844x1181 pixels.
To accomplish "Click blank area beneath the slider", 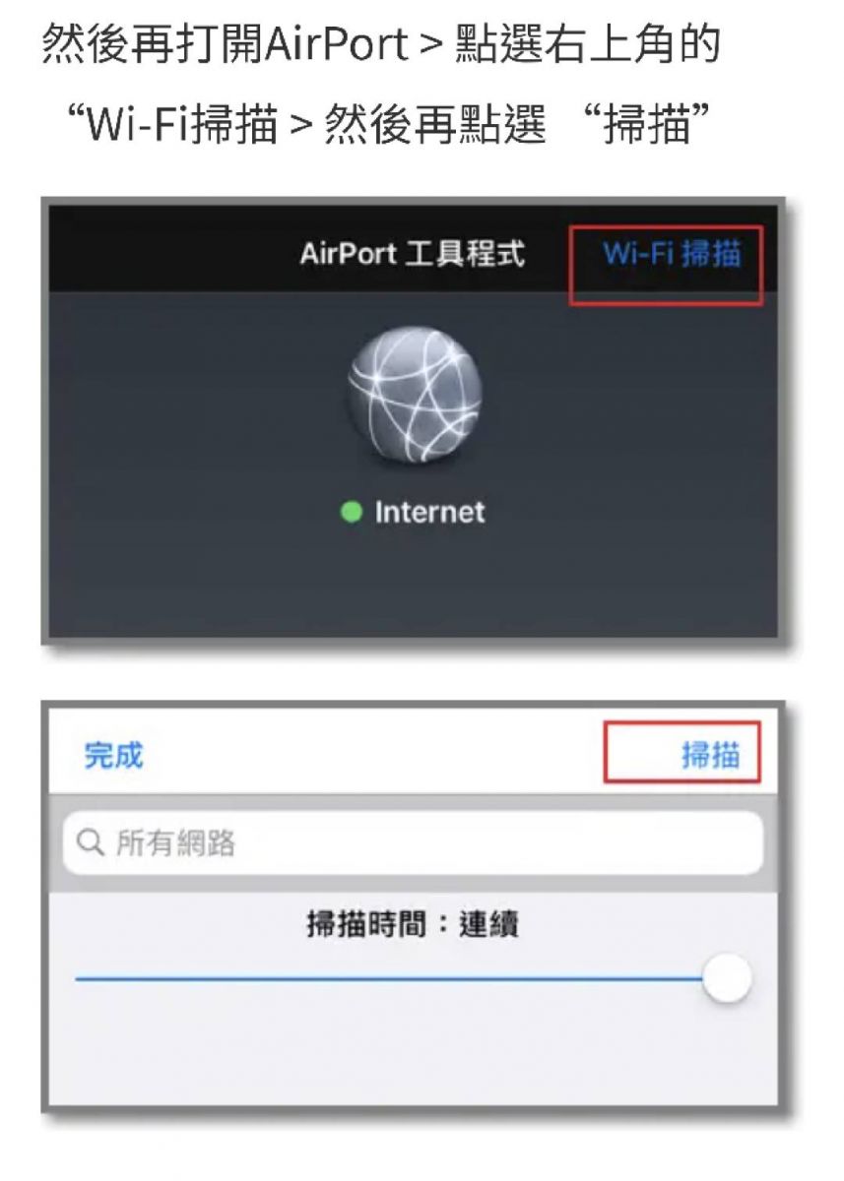I will tap(413, 1053).
